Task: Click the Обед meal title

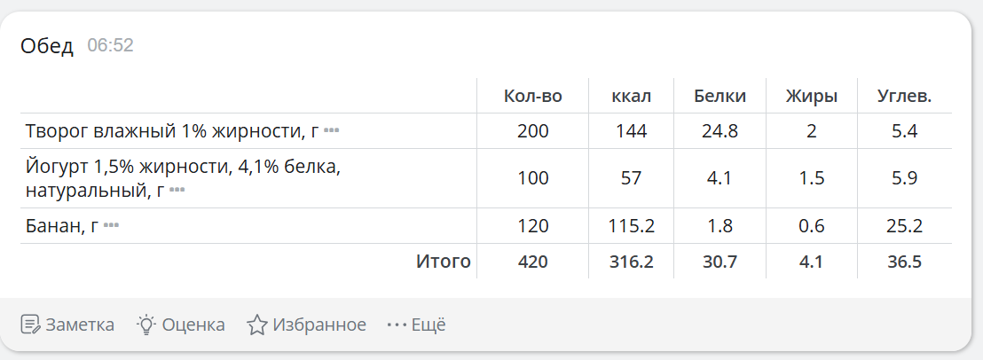Action: 47,46
